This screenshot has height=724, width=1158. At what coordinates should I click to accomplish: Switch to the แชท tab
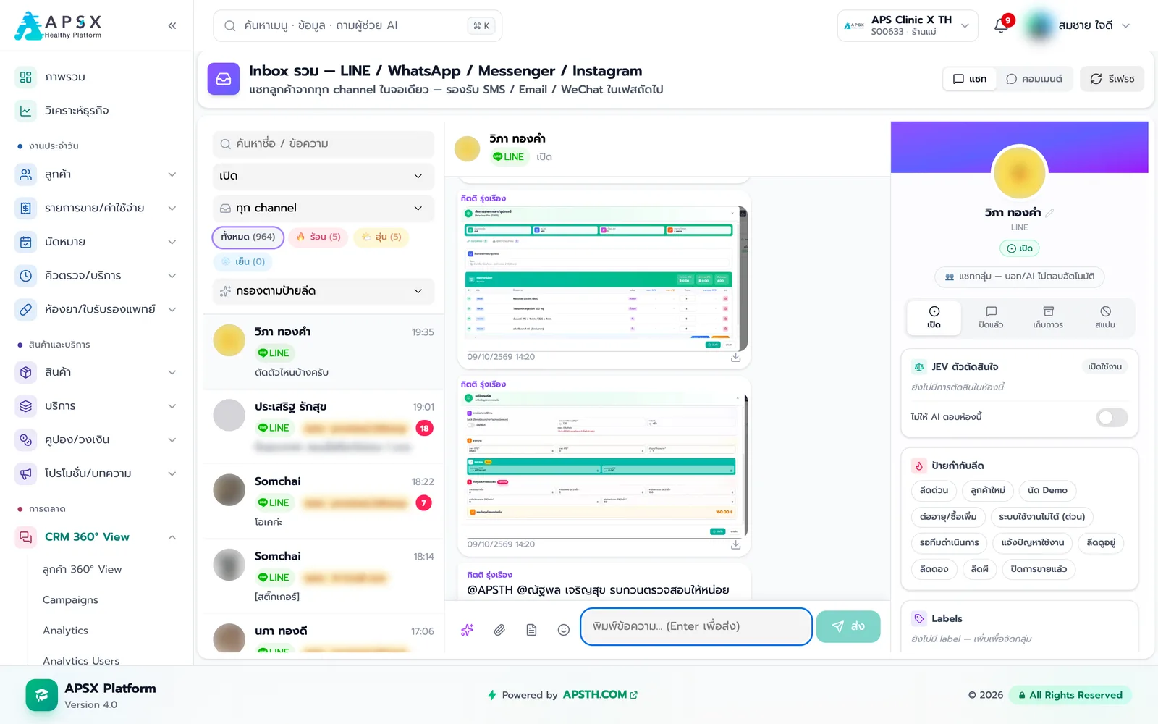coord(970,79)
